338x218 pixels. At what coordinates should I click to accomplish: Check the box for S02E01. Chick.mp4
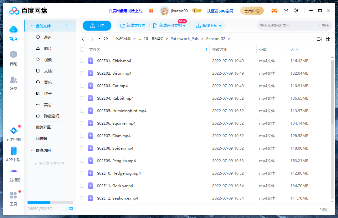click(82, 61)
